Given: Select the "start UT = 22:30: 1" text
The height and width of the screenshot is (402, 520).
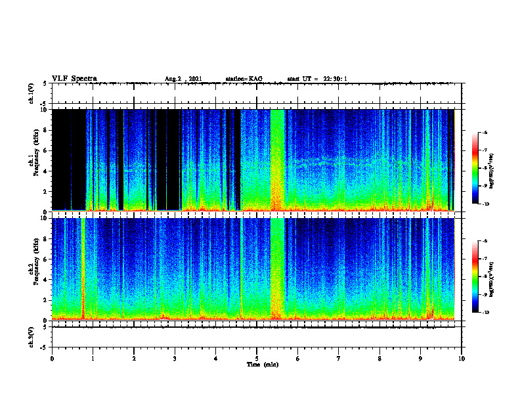Looking at the screenshot, I should coord(317,79).
